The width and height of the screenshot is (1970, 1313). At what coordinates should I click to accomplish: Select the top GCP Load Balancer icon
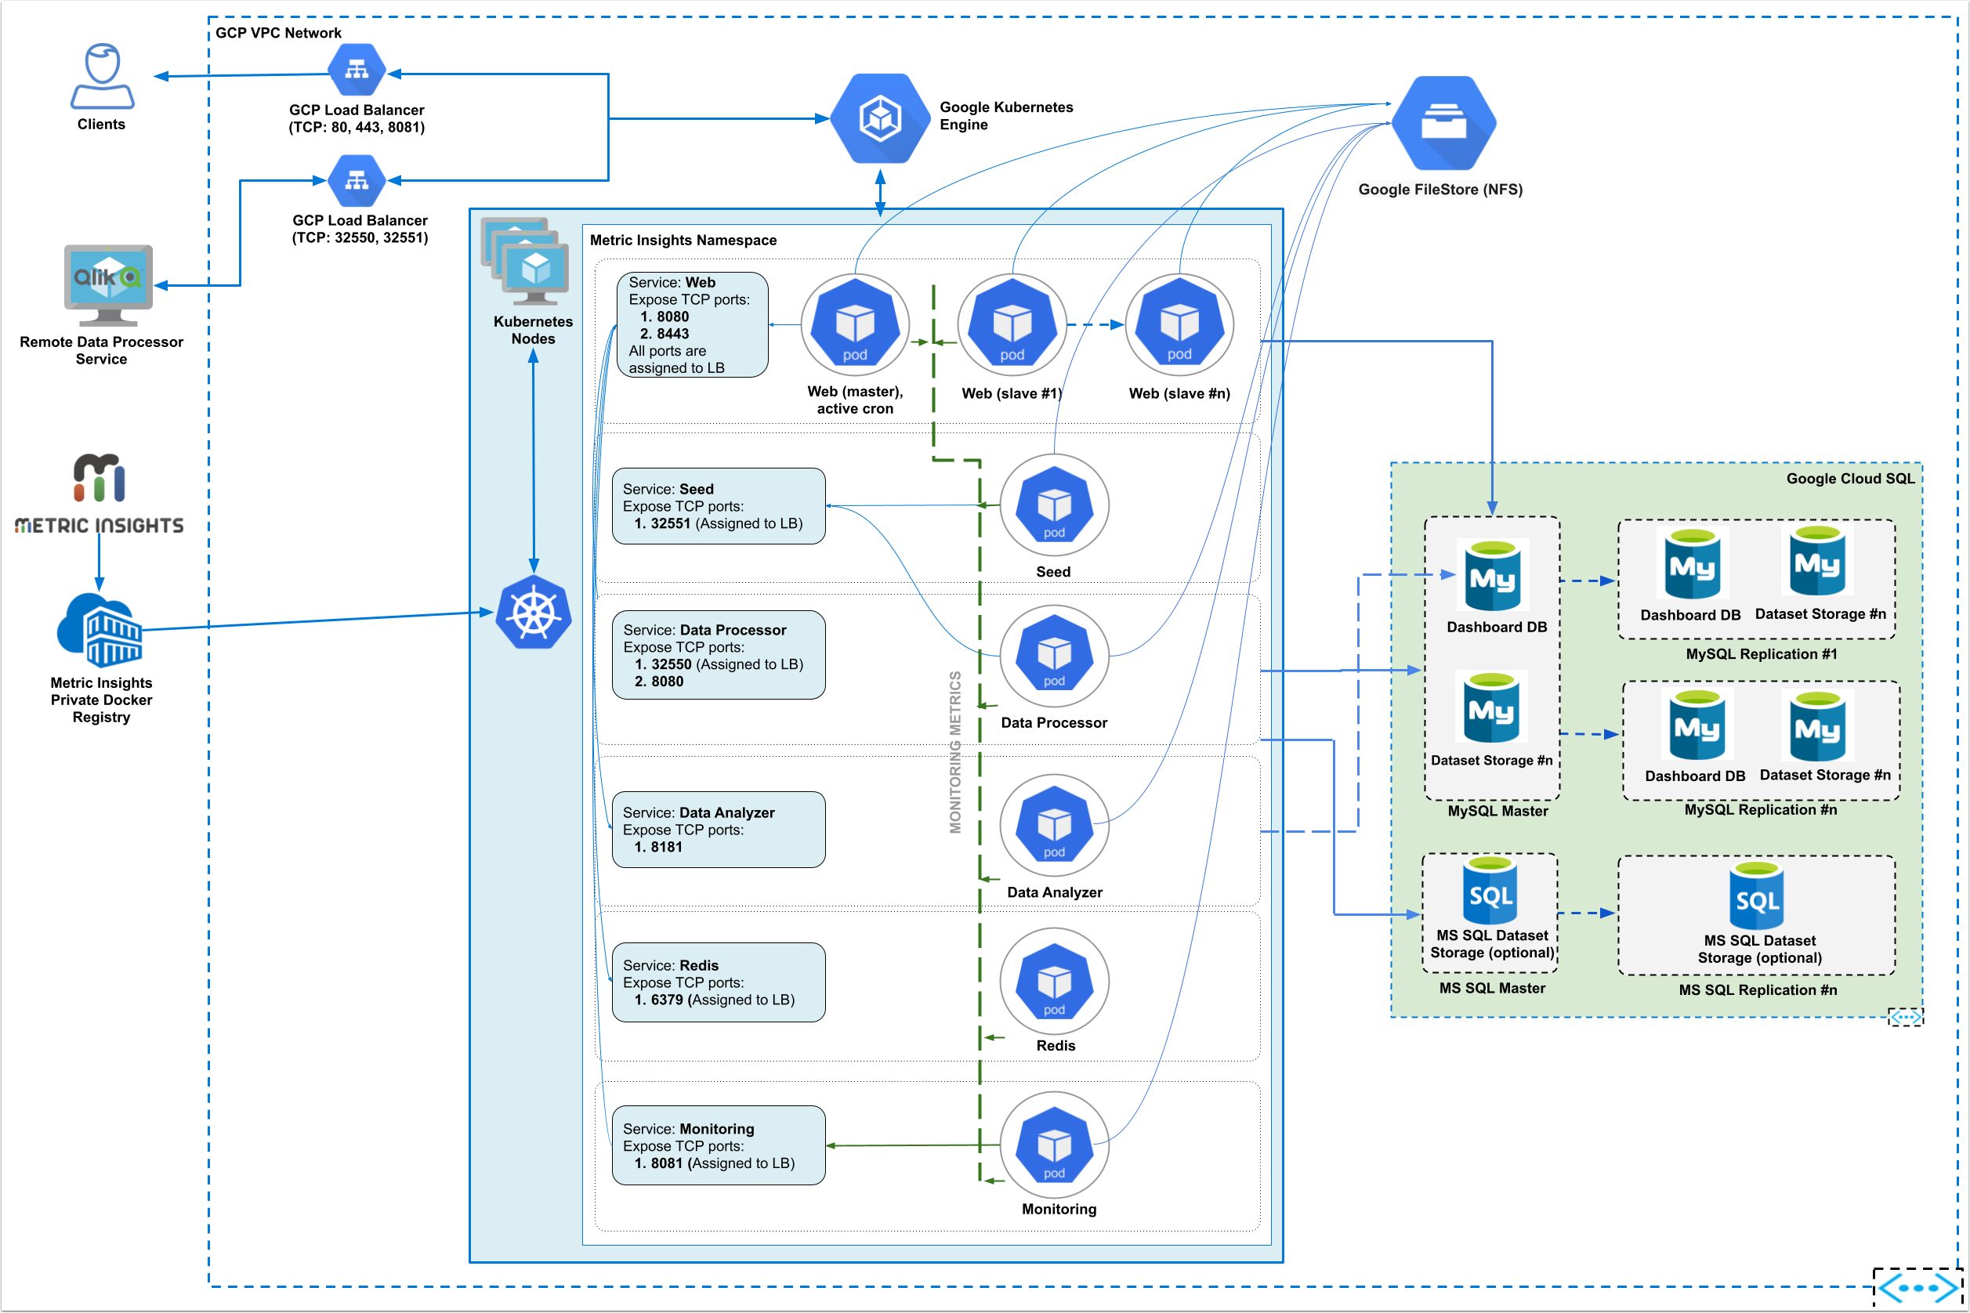pyautogui.click(x=357, y=71)
